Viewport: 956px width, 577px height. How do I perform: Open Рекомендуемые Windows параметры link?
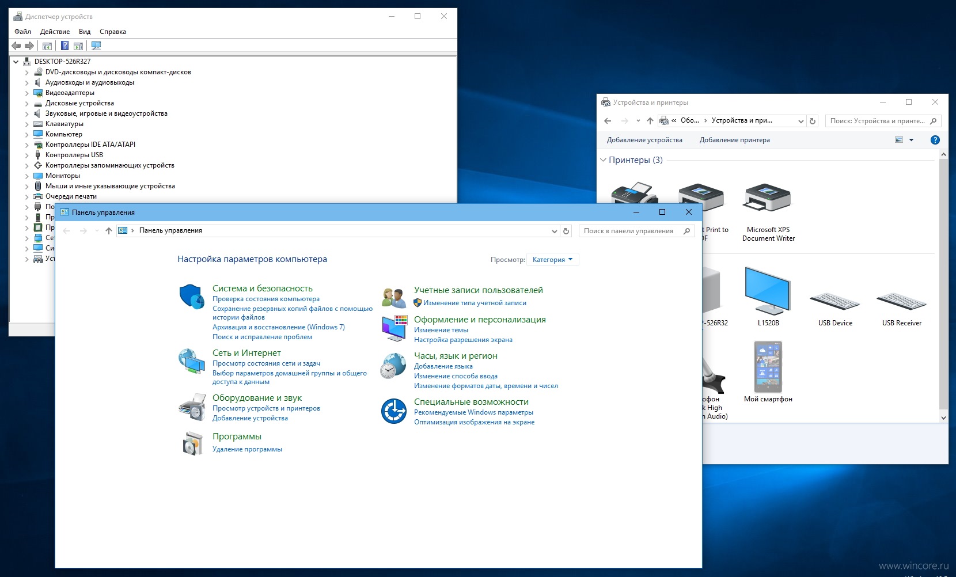click(x=473, y=412)
